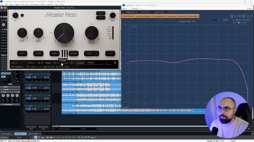Arm record on the second track

pyautogui.click(x=33, y=88)
